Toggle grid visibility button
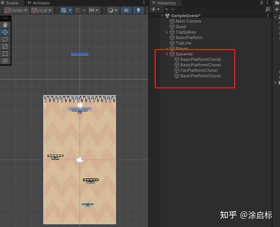 pos(64,10)
